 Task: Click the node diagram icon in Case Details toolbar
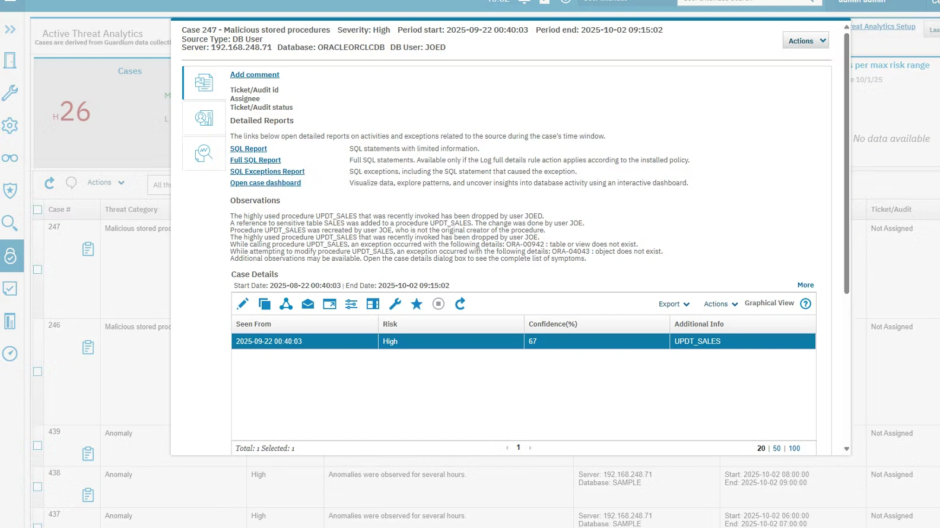(286, 304)
